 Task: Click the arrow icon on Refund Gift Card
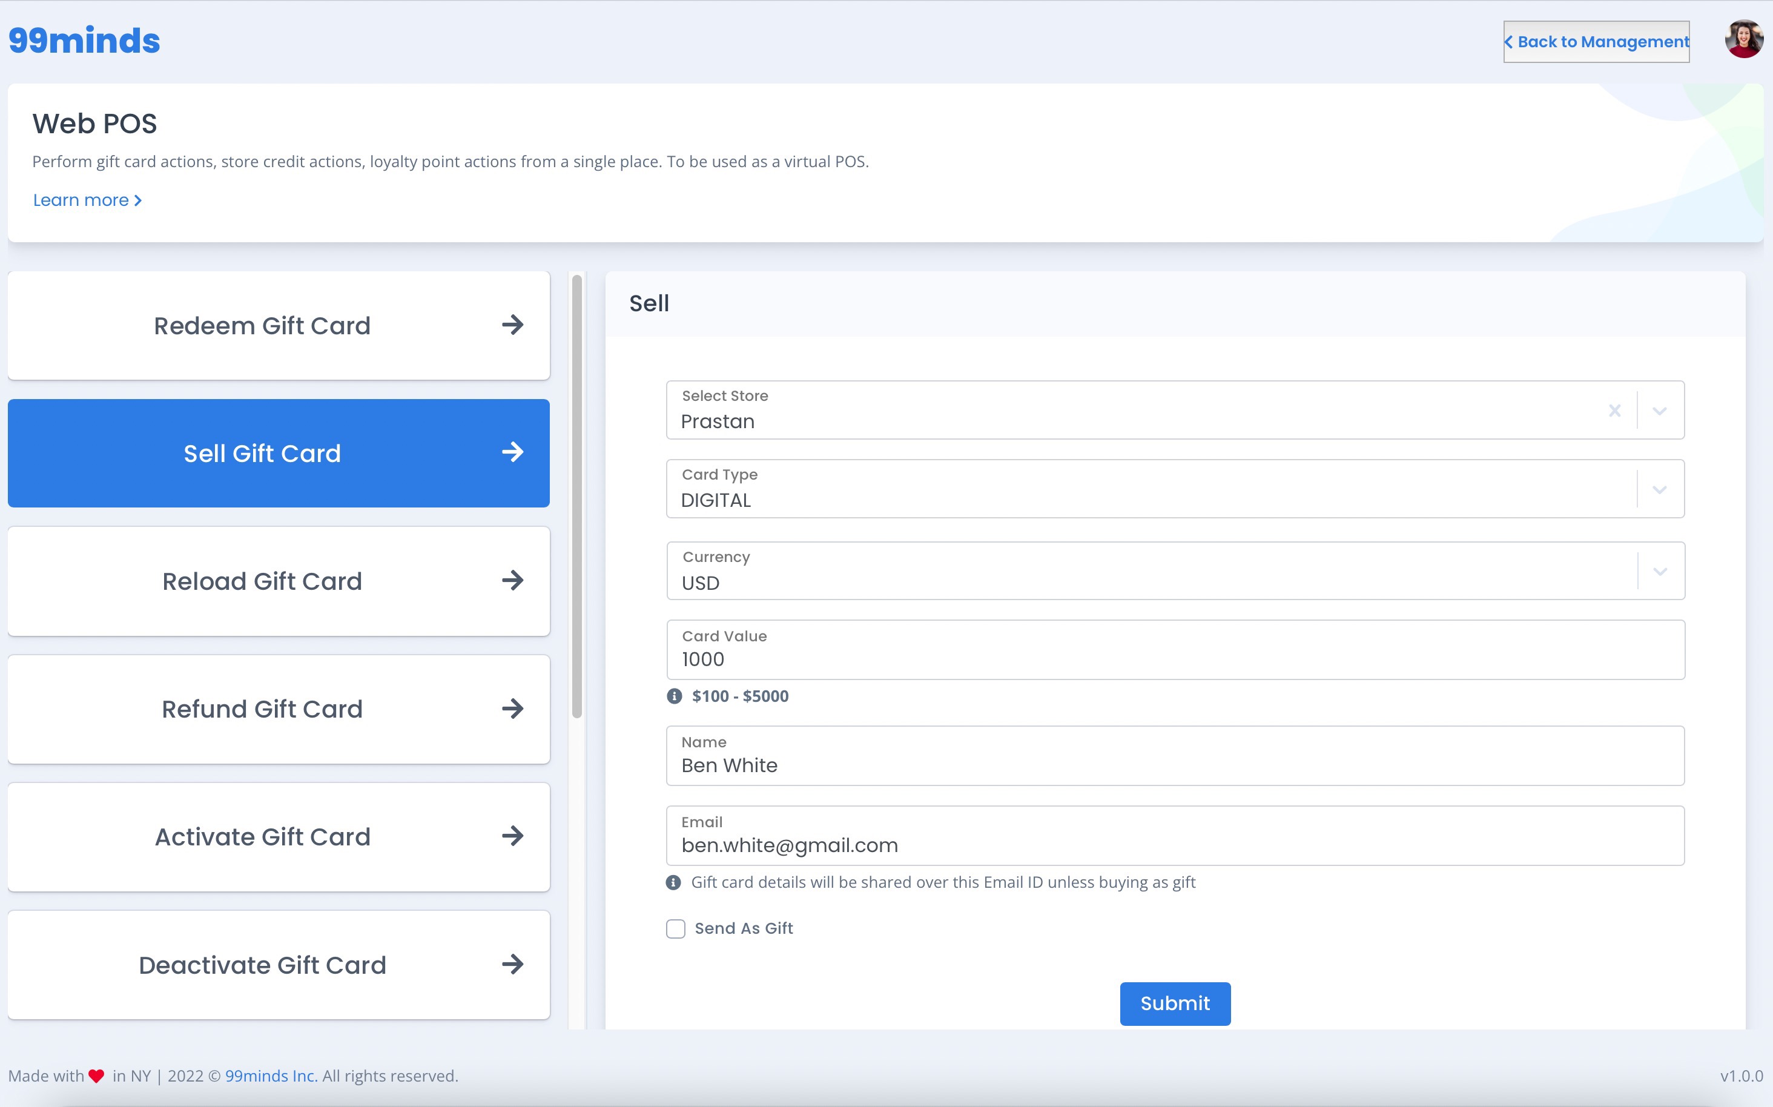(x=512, y=709)
